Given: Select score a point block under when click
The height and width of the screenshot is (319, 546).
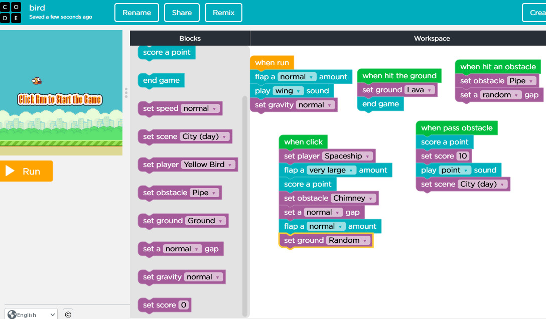Looking at the screenshot, I should tap(308, 184).
